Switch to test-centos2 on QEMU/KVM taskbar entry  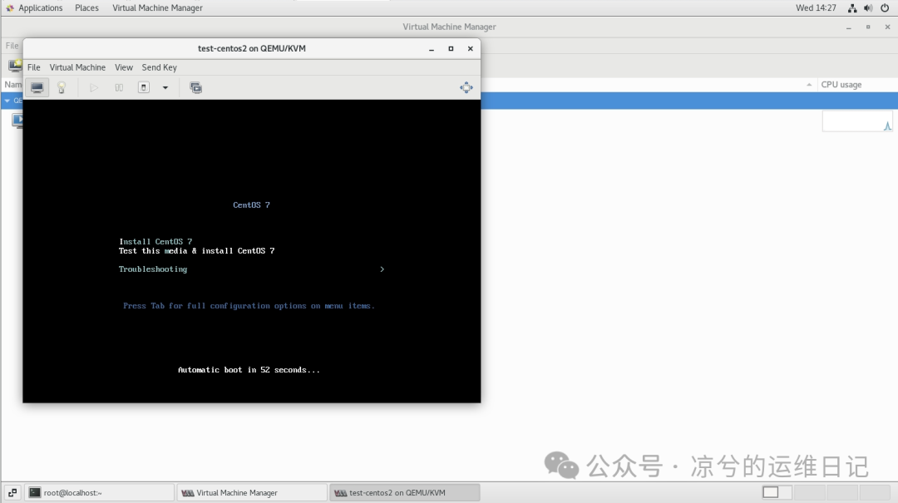405,493
